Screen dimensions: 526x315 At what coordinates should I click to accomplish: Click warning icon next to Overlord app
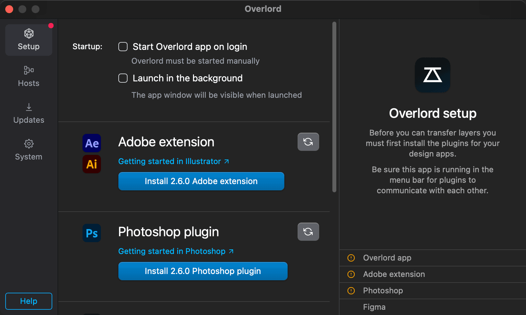[x=351, y=258]
